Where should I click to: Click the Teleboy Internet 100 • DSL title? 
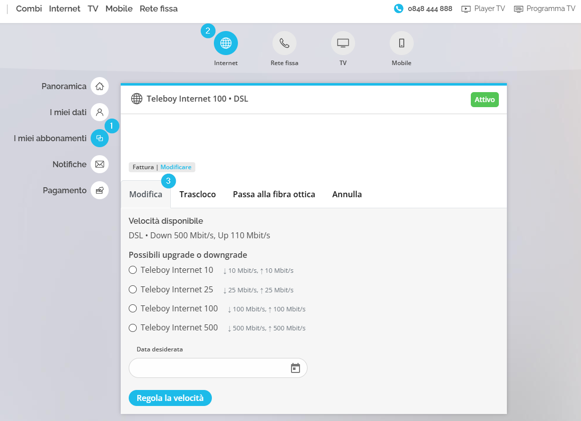pos(197,99)
